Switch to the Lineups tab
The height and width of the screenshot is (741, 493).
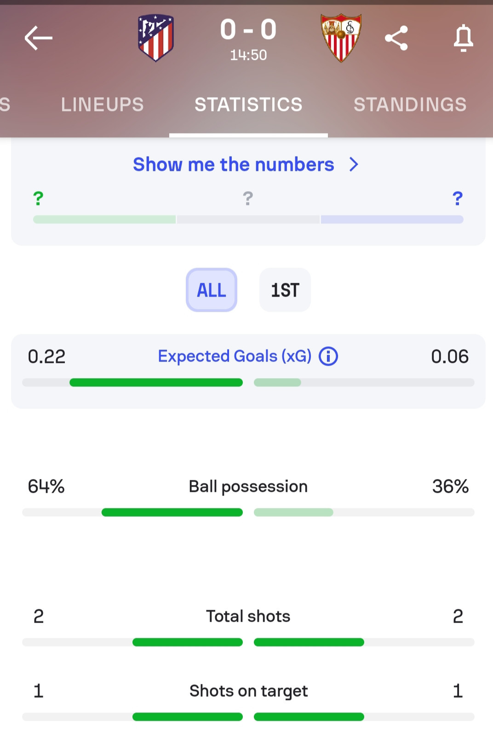(102, 105)
